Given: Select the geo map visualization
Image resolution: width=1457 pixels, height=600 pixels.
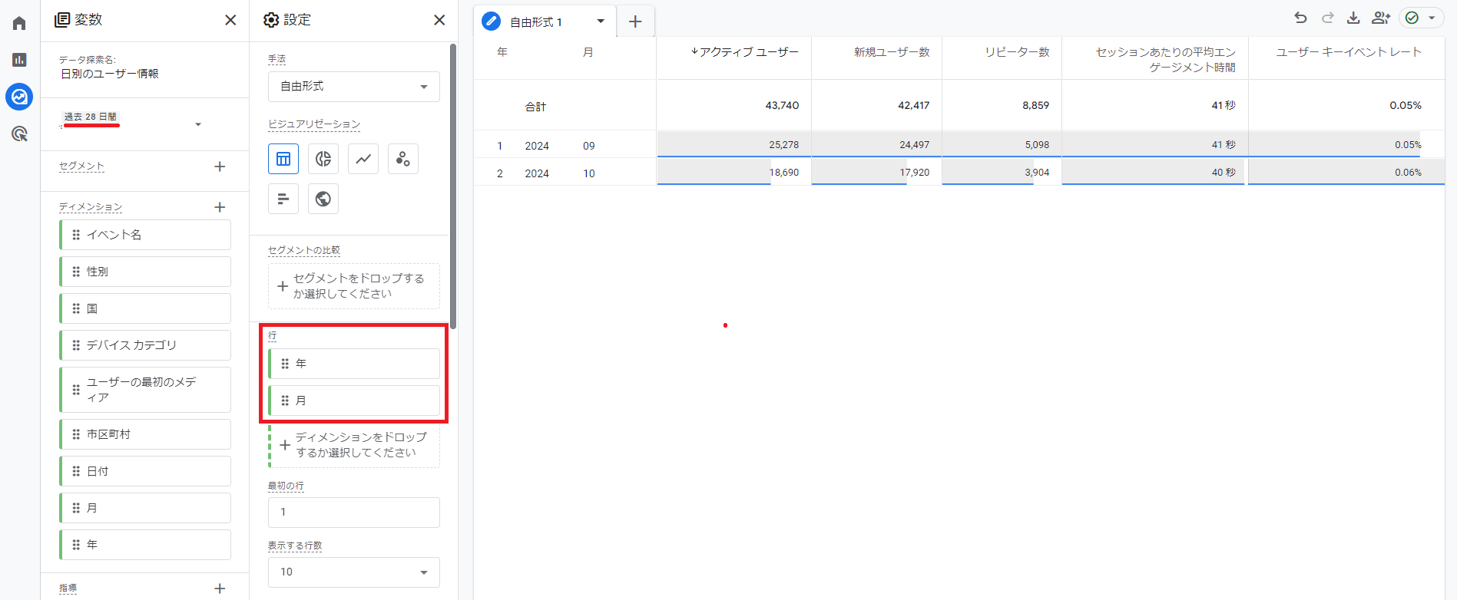Looking at the screenshot, I should pos(323,199).
